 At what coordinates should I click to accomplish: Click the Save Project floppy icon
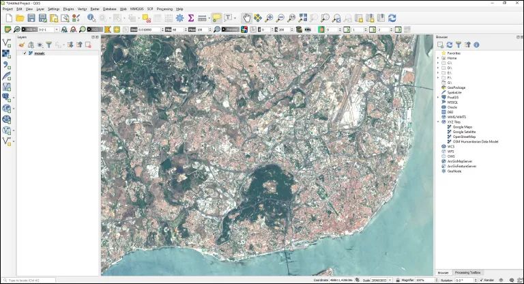(31, 18)
